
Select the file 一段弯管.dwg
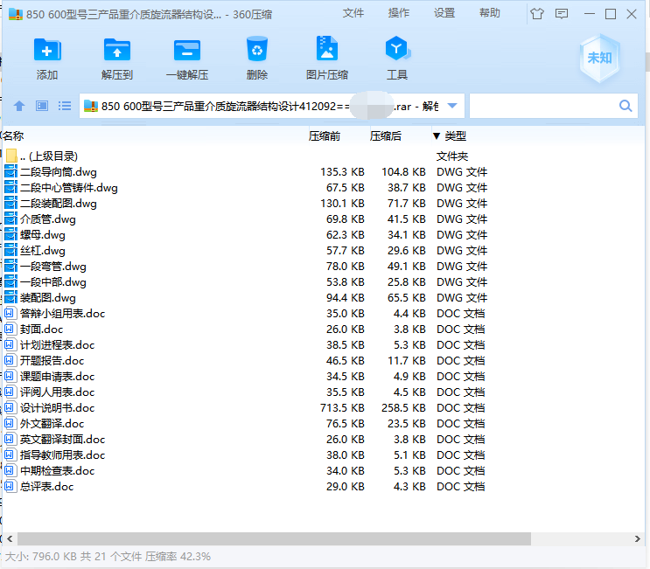tap(53, 267)
